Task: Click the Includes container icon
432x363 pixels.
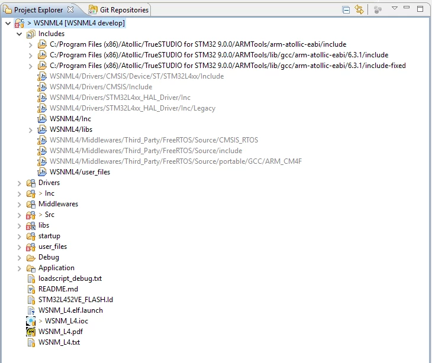Action: pos(31,34)
